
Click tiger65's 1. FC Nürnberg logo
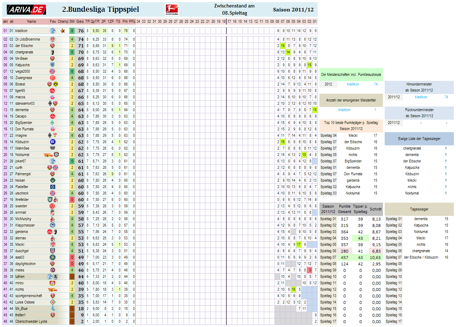[x=52, y=91]
